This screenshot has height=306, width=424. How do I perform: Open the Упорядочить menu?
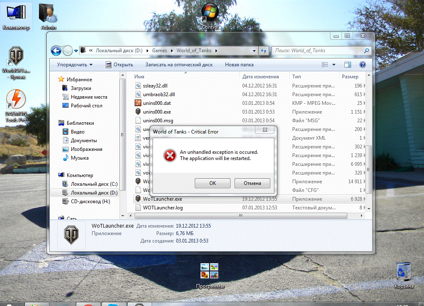coord(75,65)
